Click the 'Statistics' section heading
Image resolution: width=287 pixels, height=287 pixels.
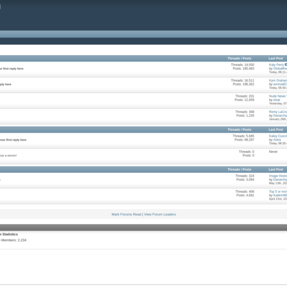click(10, 234)
